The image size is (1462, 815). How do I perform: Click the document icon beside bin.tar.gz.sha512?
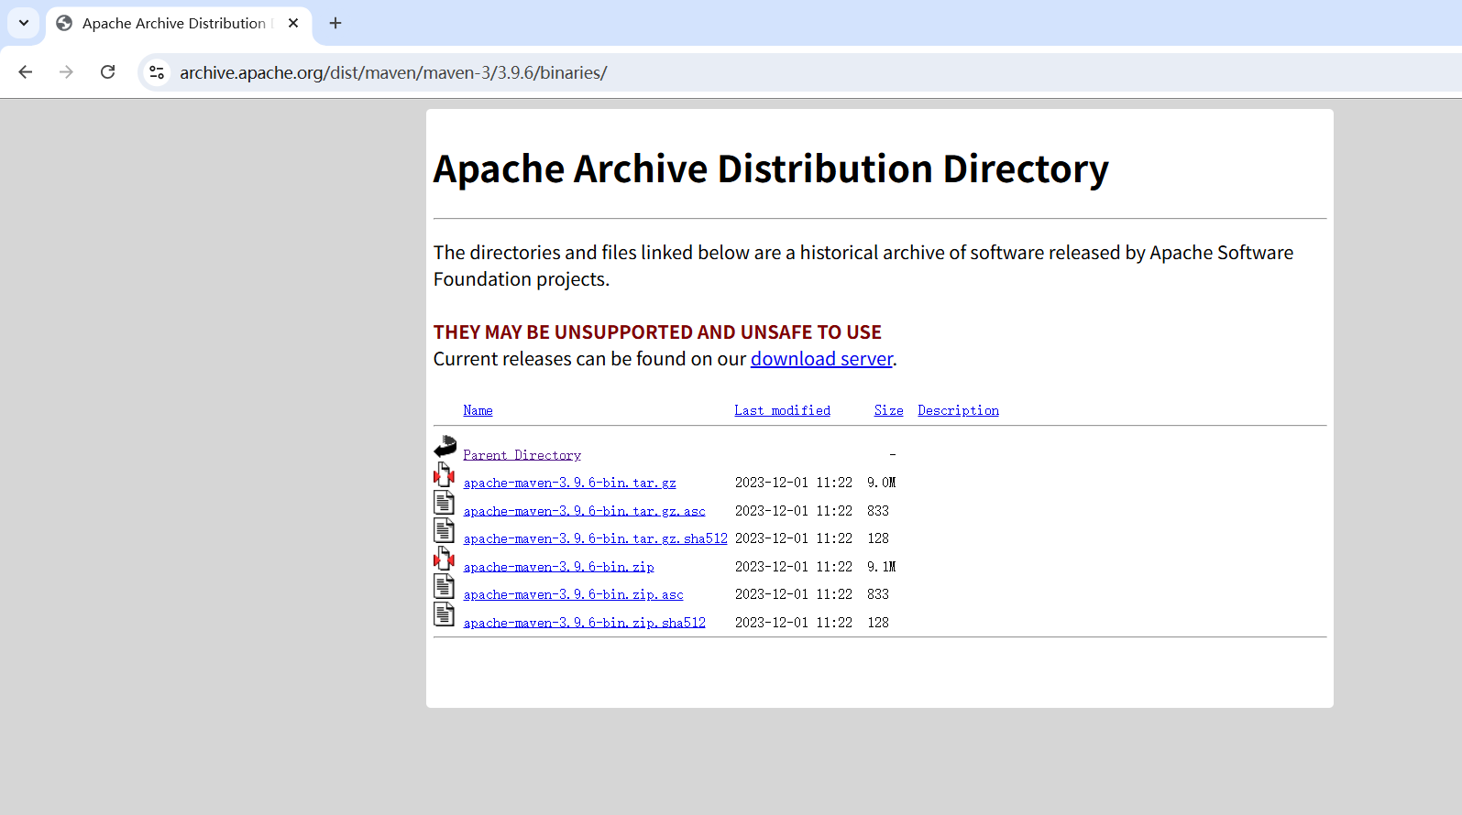445,530
